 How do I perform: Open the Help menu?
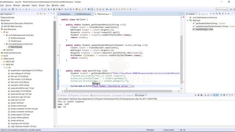62,5
